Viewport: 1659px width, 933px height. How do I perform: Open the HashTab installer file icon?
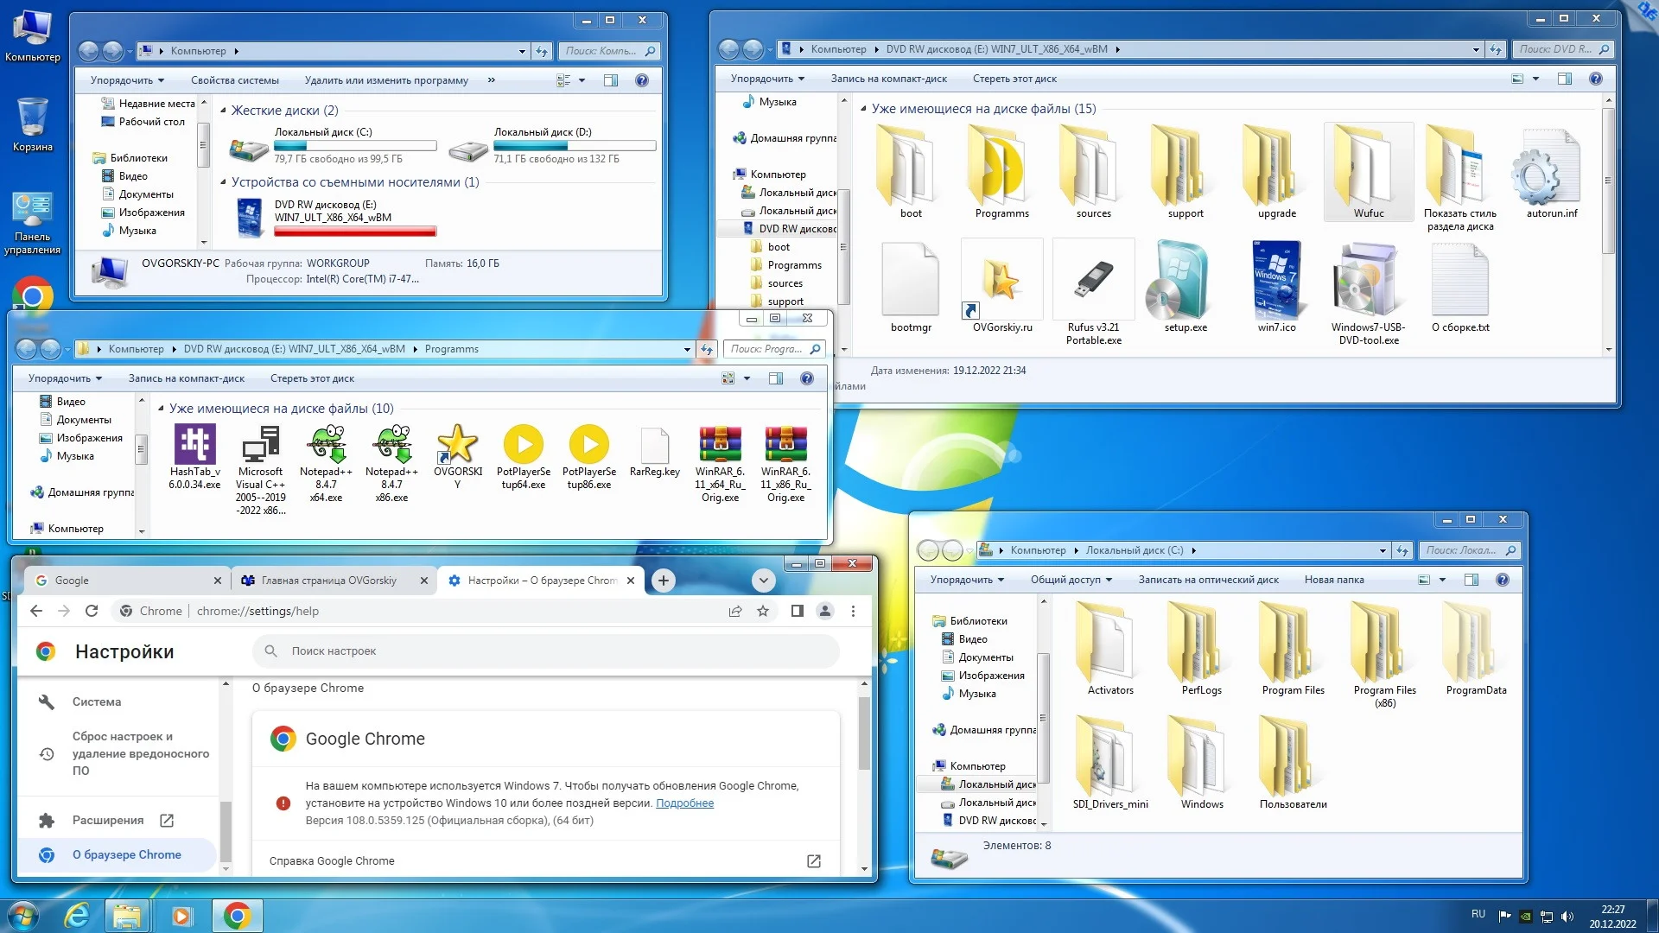tap(194, 445)
